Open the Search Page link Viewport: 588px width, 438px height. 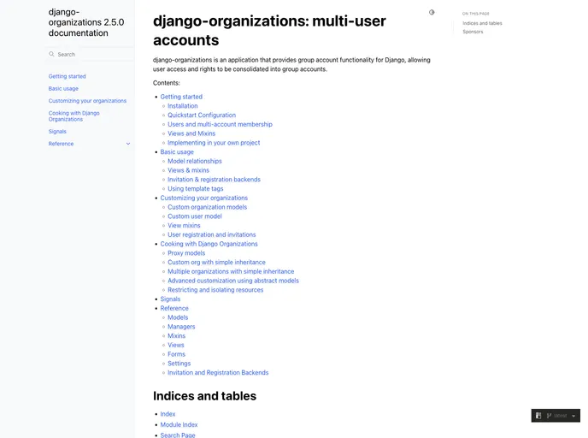178,435
